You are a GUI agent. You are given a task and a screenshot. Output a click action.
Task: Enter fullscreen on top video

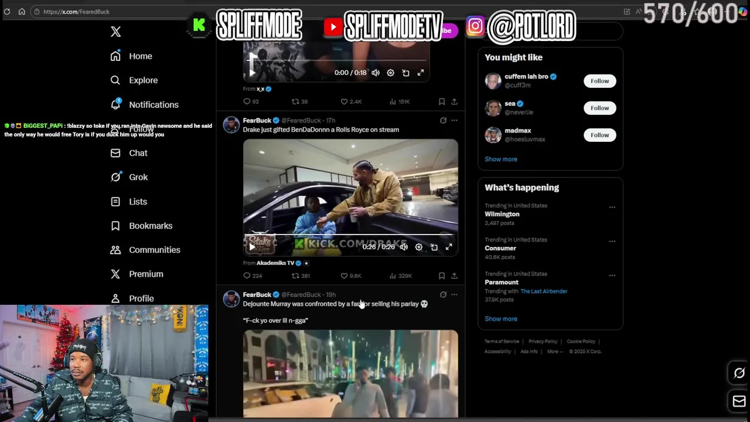tap(420, 73)
